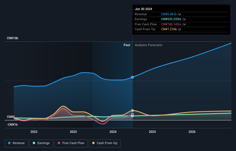Toggle the Earnings legend series
The height and width of the screenshot is (151, 236).
(41, 143)
